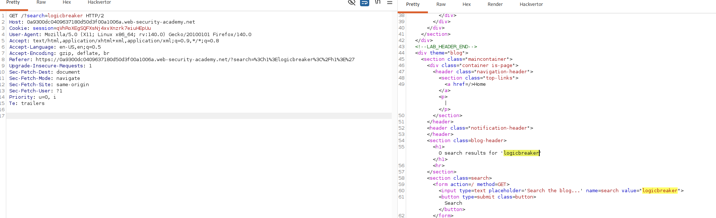Click the Upgrade-Insecure-Requests header line
The image size is (716, 218).
pos(51,66)
